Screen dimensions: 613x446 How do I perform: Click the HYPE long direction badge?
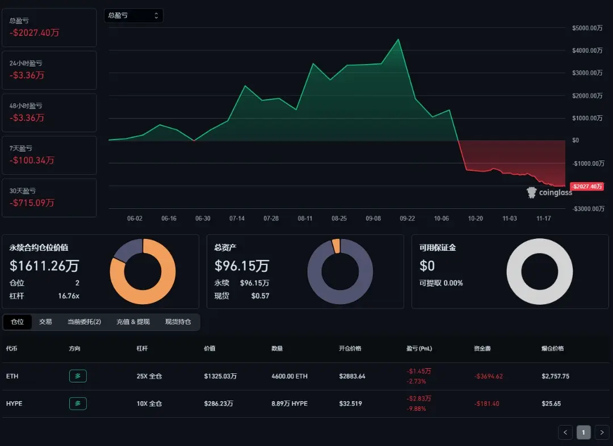click(78, 403)
